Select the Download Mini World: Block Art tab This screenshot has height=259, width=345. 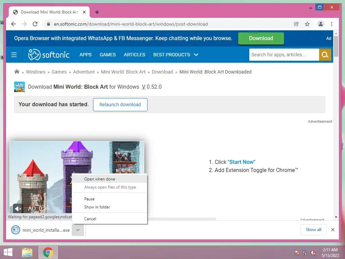[49, 12]
